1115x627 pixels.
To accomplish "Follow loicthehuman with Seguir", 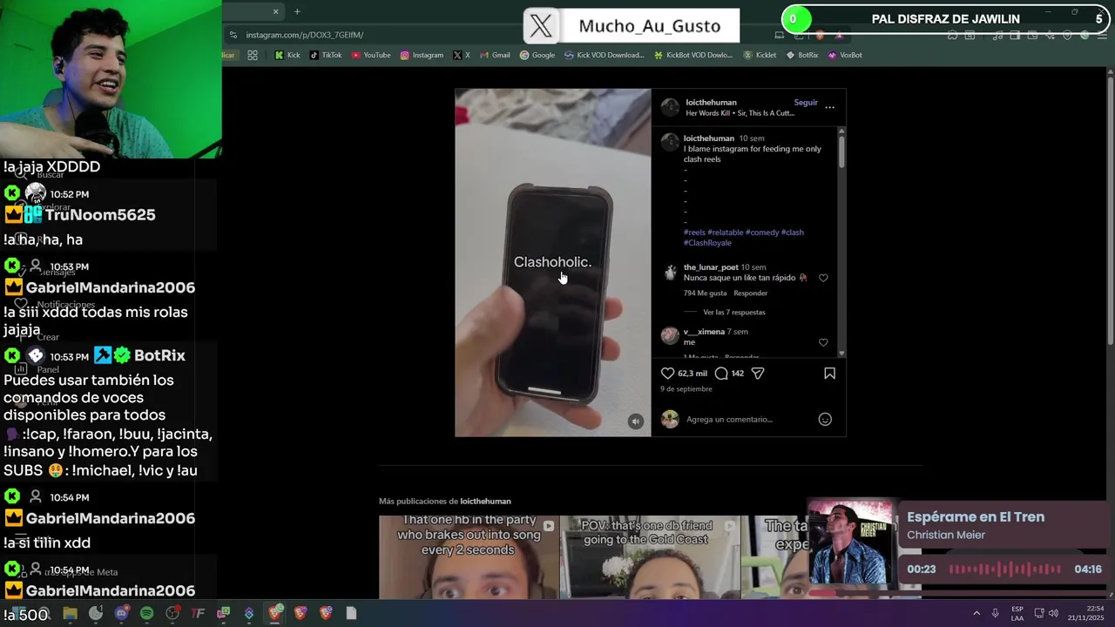I will (806, 102).
